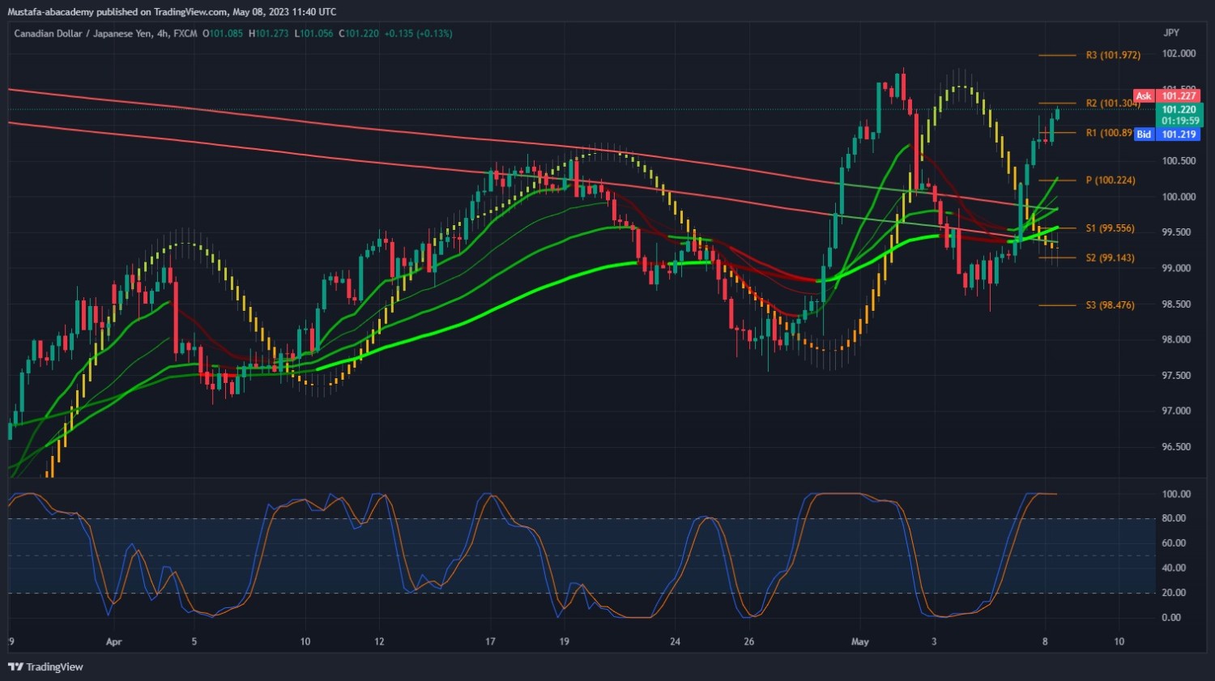The height and width of the screenshot is (681, 1215).
Task: Select the R2 (101.304) pivot label
Action: (x=1113, y=103)
